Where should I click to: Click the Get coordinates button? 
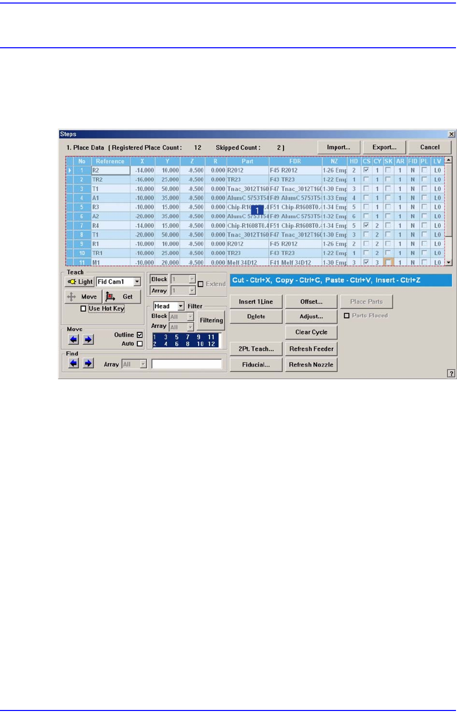[x=122, y=297]
